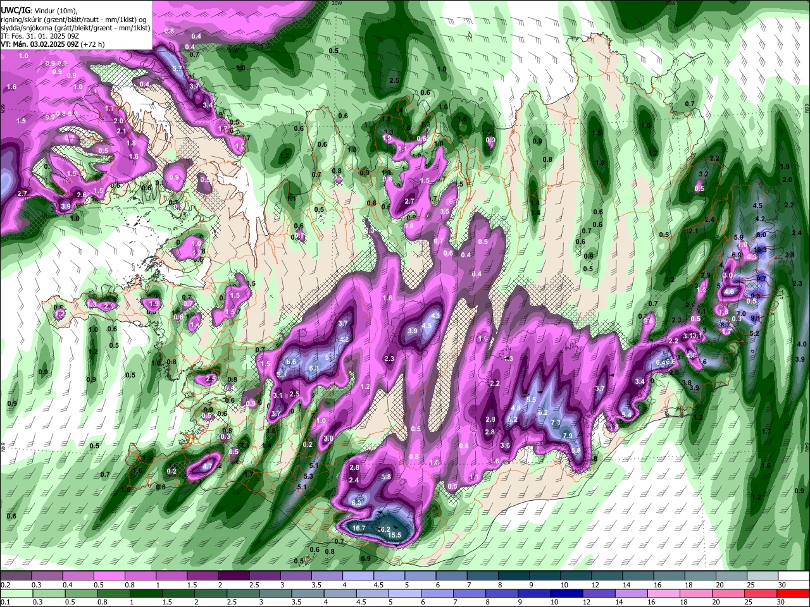Click the "slydda/snjókoma" legend description line
810x607 pixels.
(75, 28)
